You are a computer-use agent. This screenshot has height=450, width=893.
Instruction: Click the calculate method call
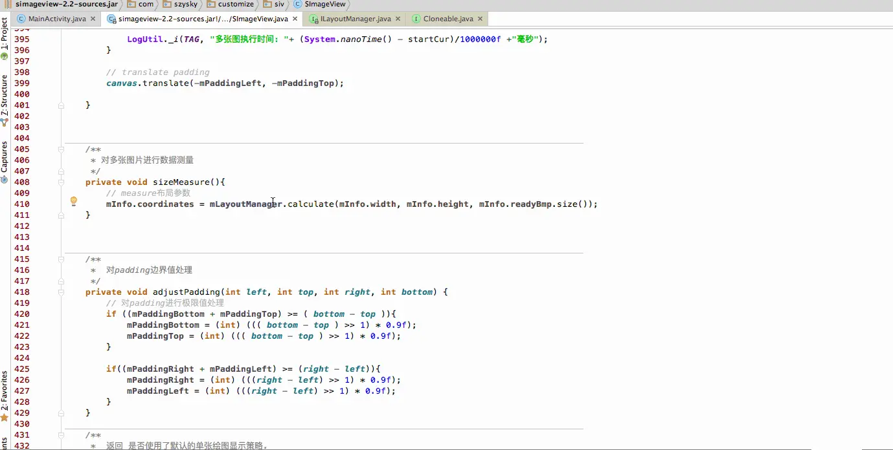tap(310, 204)
